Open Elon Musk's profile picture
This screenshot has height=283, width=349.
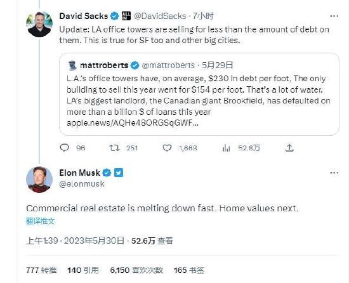pos(39,180)
